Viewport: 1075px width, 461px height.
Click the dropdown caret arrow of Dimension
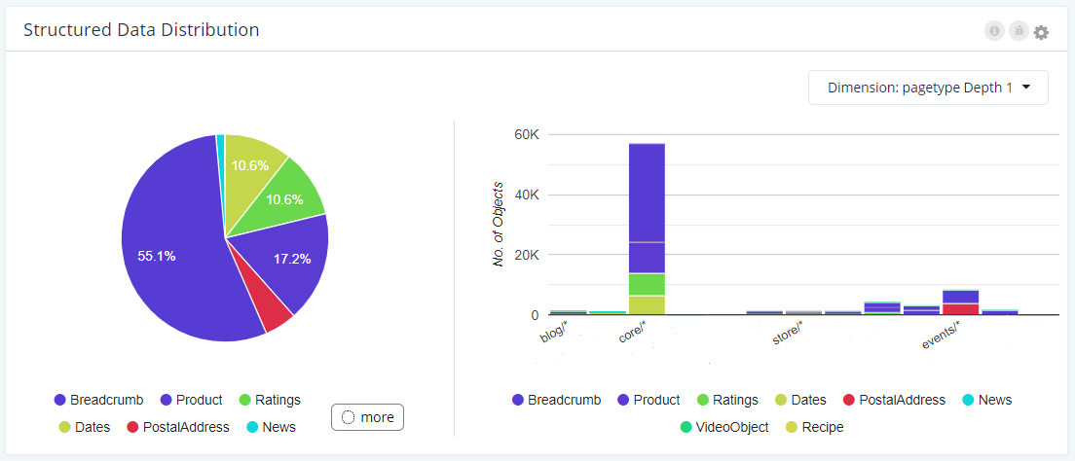[1026, 88]
